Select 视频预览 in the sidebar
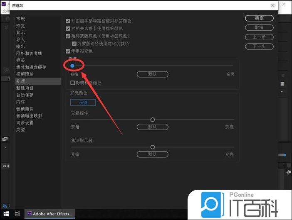Screen dimensions: 292x220 (25, 74)
